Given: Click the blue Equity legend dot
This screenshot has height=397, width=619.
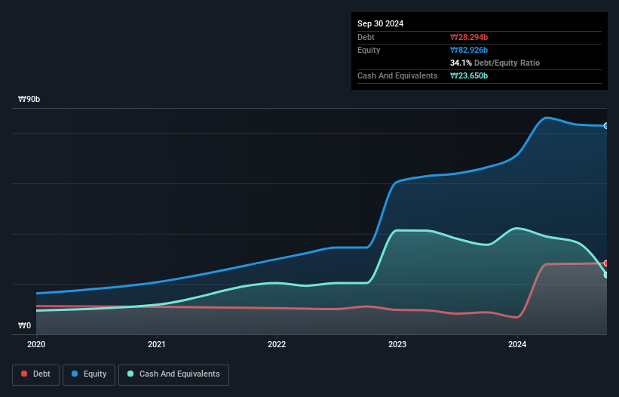Looking at the screenshot, I should click(x=75, y=374).
